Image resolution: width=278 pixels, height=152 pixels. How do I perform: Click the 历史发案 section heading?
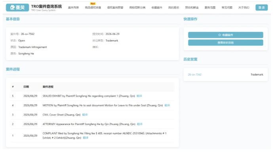click(x=190, y=60)
